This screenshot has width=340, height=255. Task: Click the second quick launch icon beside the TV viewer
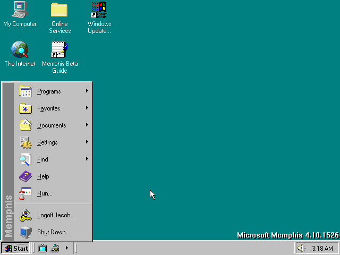[55, 248]
